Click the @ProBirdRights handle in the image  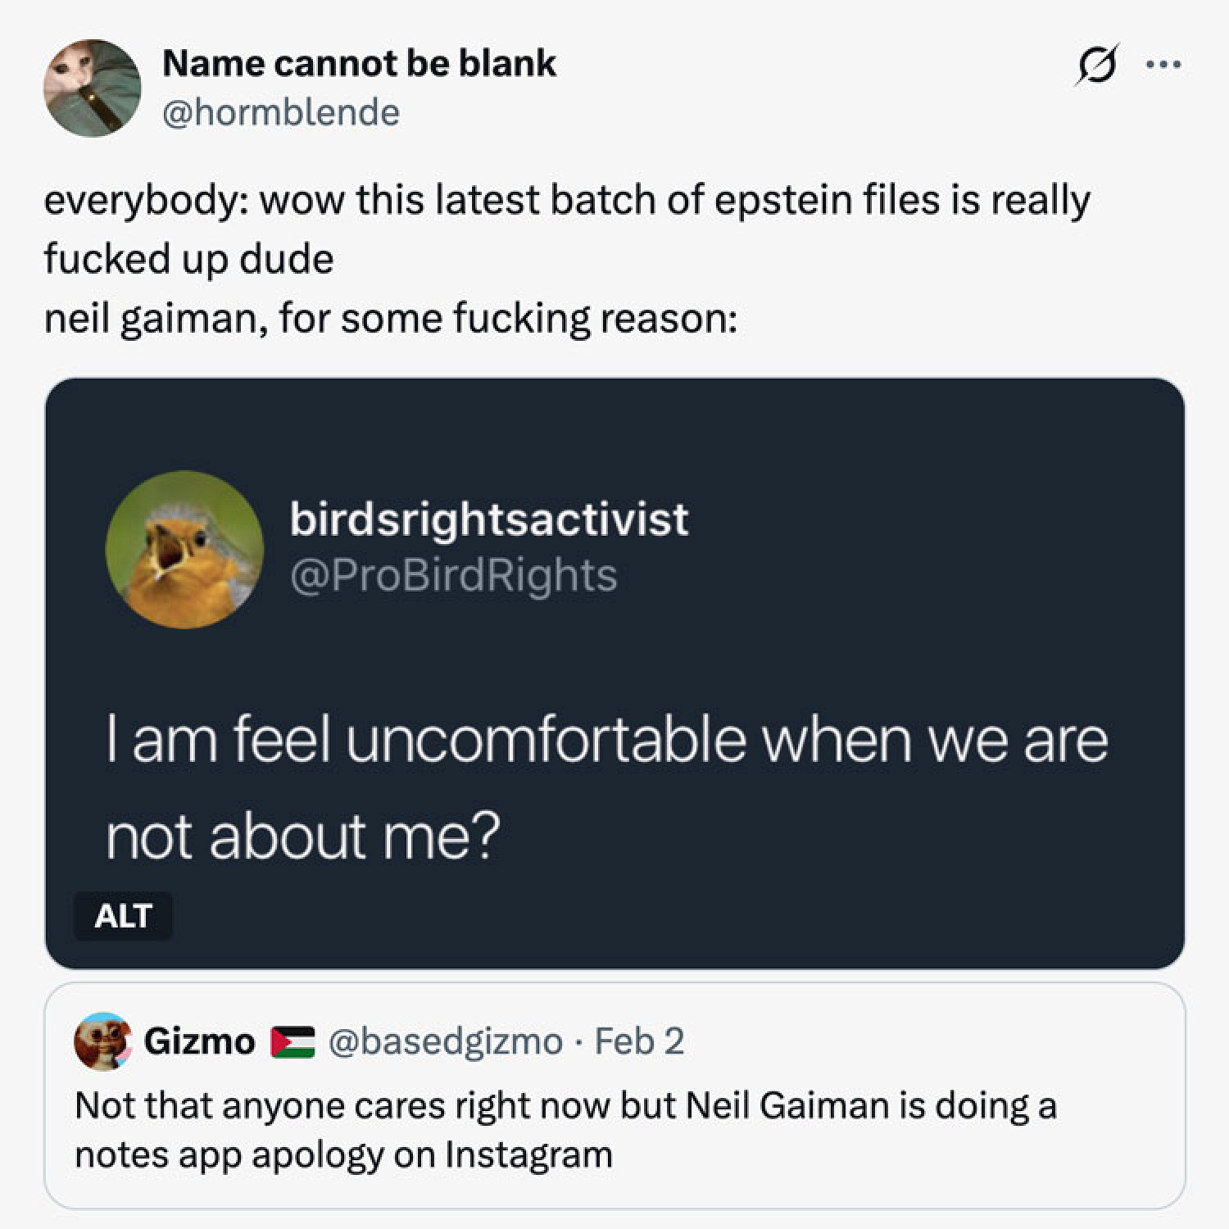(453, 575)
